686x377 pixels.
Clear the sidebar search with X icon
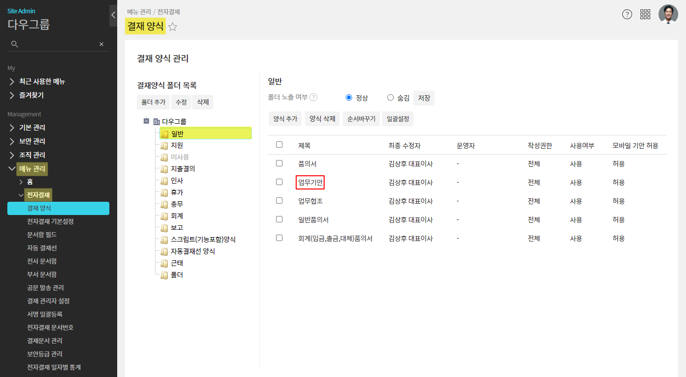tap(102, 44)
